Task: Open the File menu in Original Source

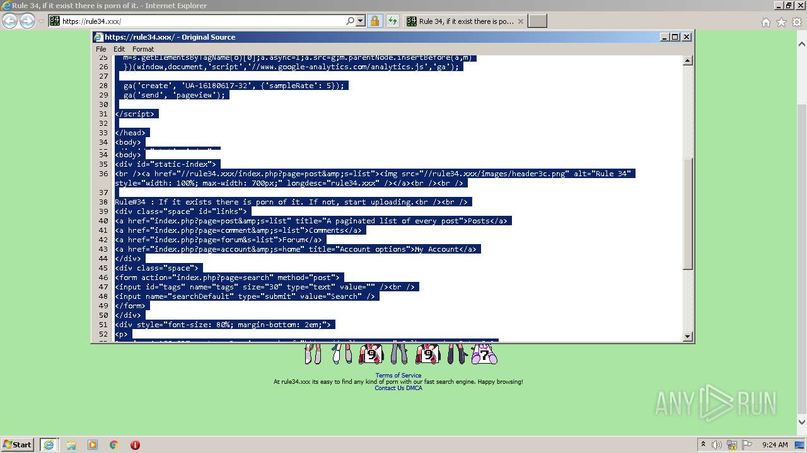Action: pyautogui.click(x=101, y=49)
